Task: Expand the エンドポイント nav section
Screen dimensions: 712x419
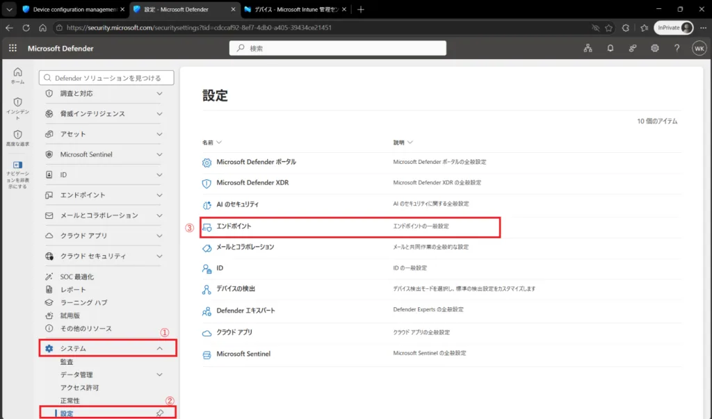Action: [159, 195]
